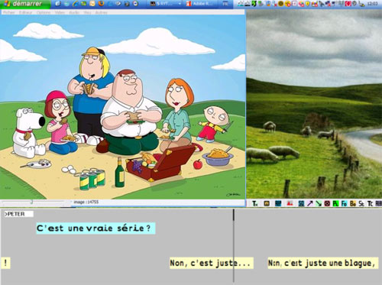
Task: Toggle the cyan Fo toolbar icon
Action: click(344, 203)
